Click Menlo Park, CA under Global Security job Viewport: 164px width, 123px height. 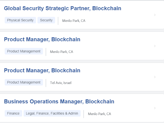tap(74, 21)
